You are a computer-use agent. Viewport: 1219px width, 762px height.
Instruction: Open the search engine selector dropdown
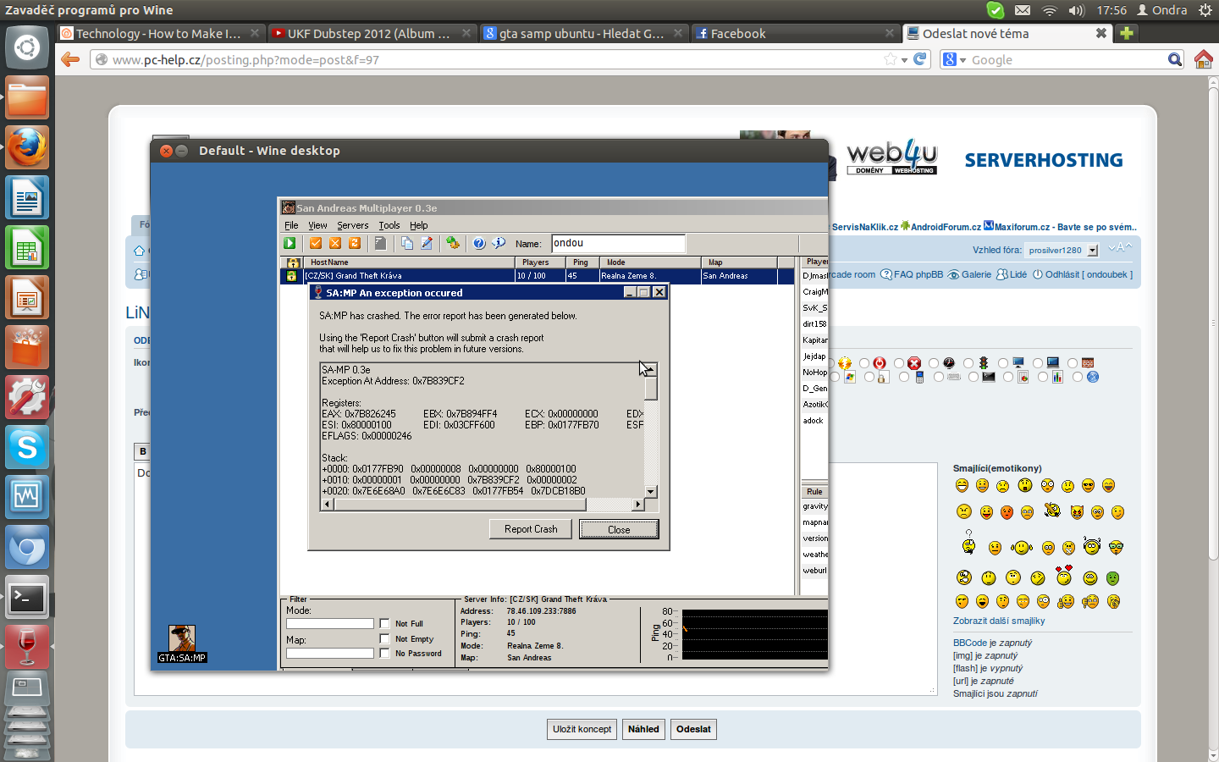click(955, 59)
